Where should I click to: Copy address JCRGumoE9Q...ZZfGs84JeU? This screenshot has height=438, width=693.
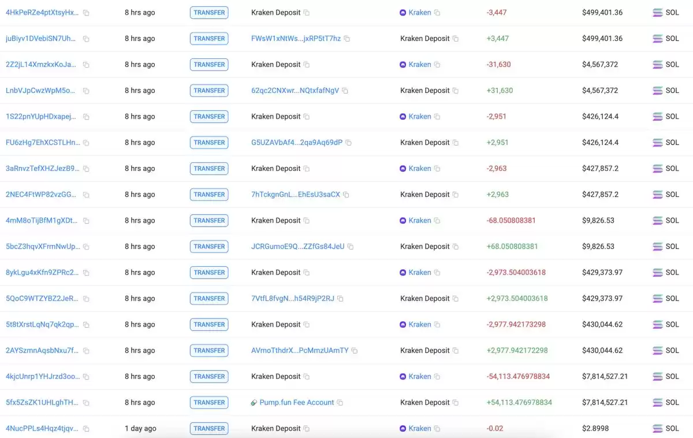(350, 247)
